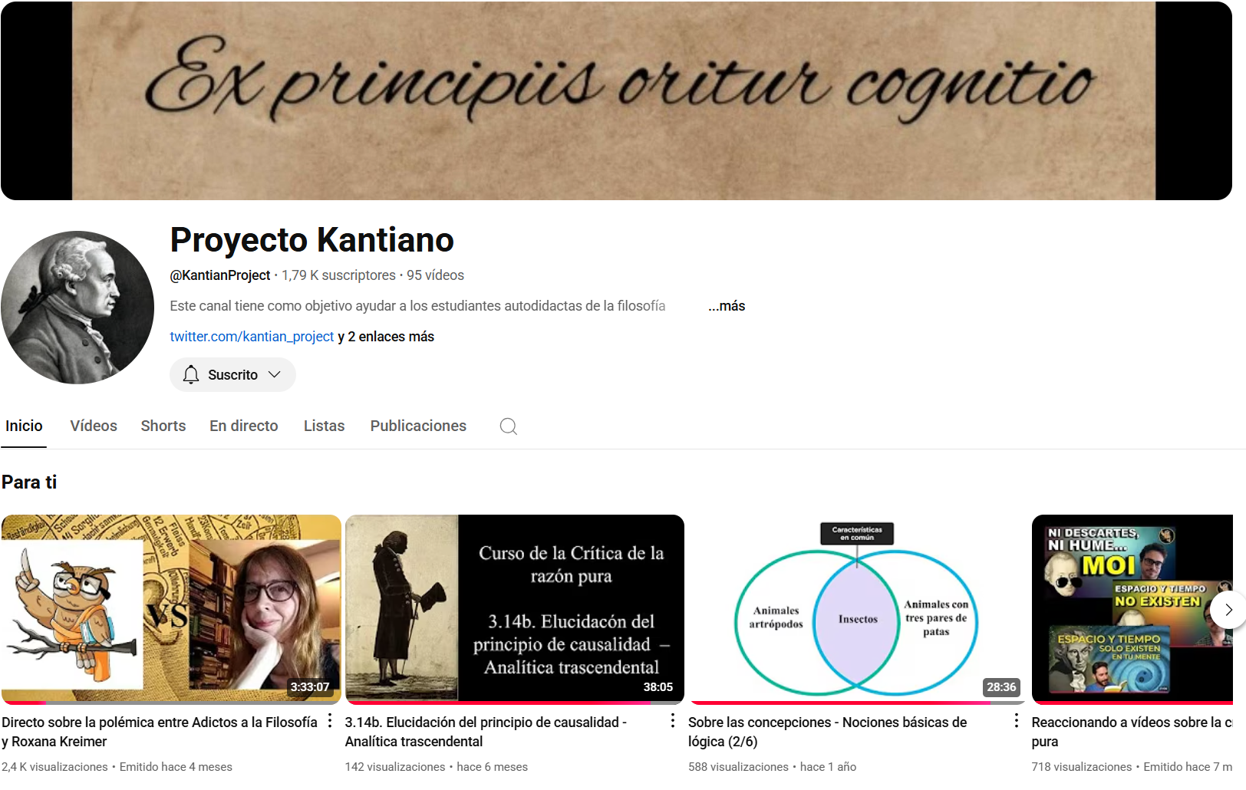The width and height of the screenshot is (1246, 790).
Task: Show the 2 enlaces más links
Action: [391, 337]
